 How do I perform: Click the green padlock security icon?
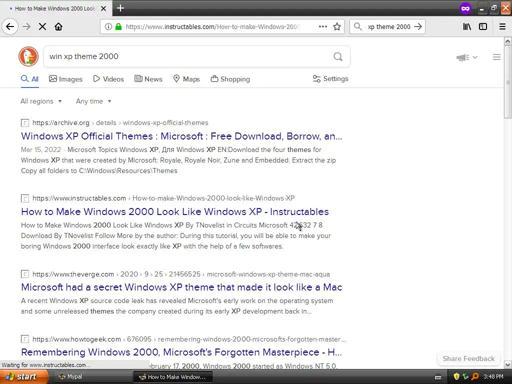click(118, 26)
